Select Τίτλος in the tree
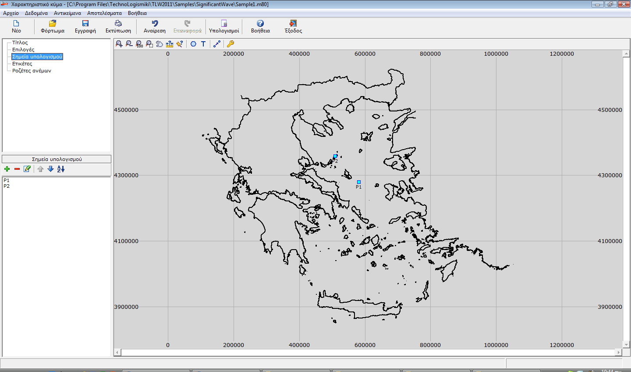This screenshot has width=631, height=372. click(20, 43)
